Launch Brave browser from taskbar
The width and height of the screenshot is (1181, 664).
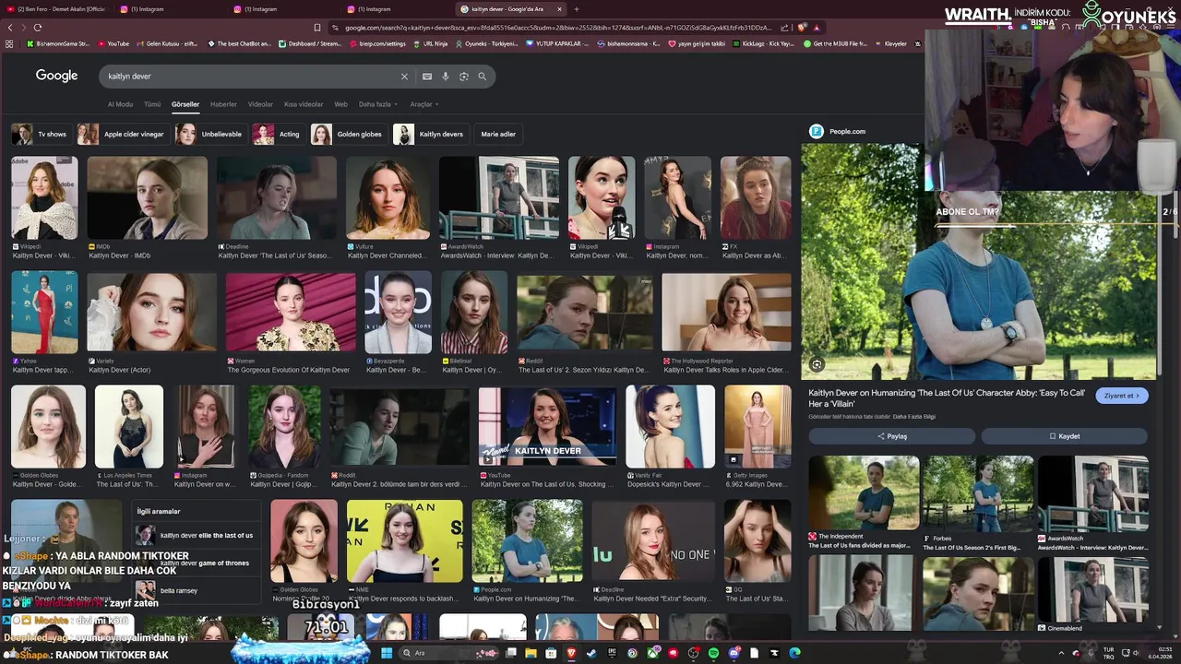tap(571, 653)
